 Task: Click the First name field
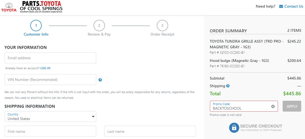point(50,131)
